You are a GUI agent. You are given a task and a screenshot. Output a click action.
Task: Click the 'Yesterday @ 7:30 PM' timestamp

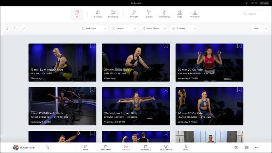(x=188, y=79)
